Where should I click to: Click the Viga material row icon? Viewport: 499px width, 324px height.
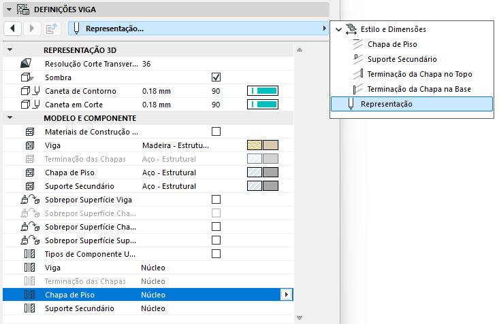pyautogui.click(x=30, y=145)
